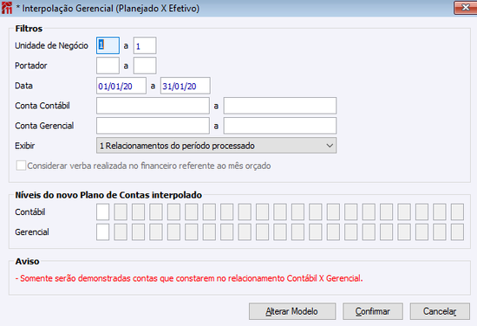Click the first Contábil level box
The image size is (477, 326).
[103, 212]
